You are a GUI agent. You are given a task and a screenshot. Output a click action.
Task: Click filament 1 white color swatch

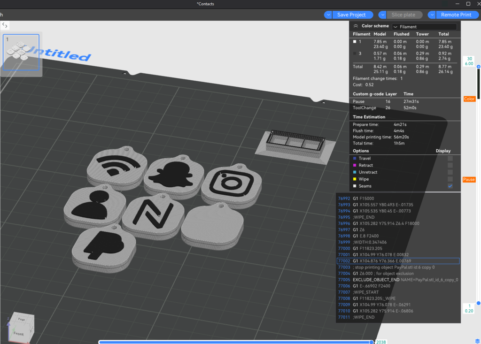point(355,41)
